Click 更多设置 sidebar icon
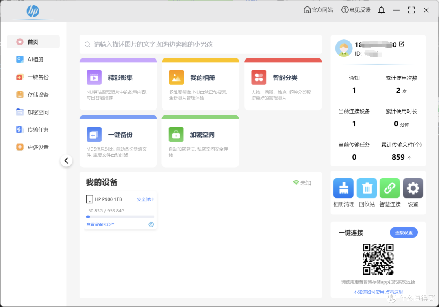This screenshot has height=307, width=439. coord(20,147)
